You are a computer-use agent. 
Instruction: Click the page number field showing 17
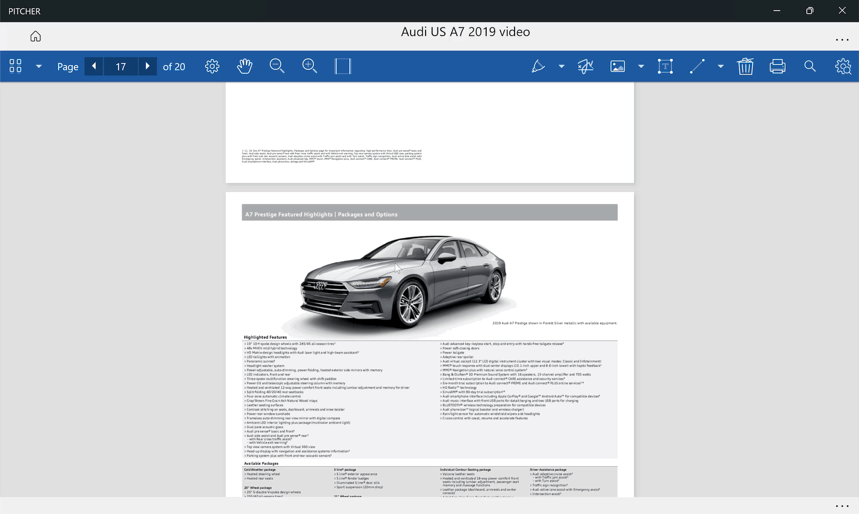pyautogui.click(x=121, y=67)
